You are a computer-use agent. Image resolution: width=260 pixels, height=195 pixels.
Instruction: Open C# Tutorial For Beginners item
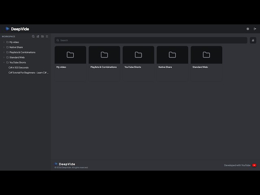pos(28,73)
